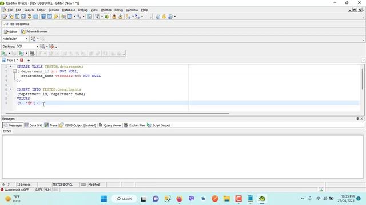Switch to the Explain Plan tab
Viewport: 366px width, 205px height.
point(134,125)
